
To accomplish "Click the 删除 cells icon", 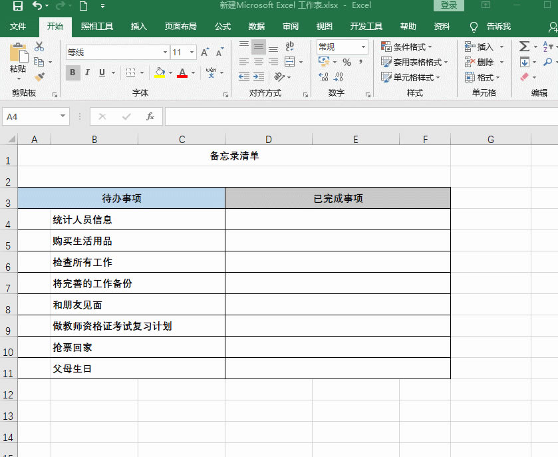I will (469, 63).
